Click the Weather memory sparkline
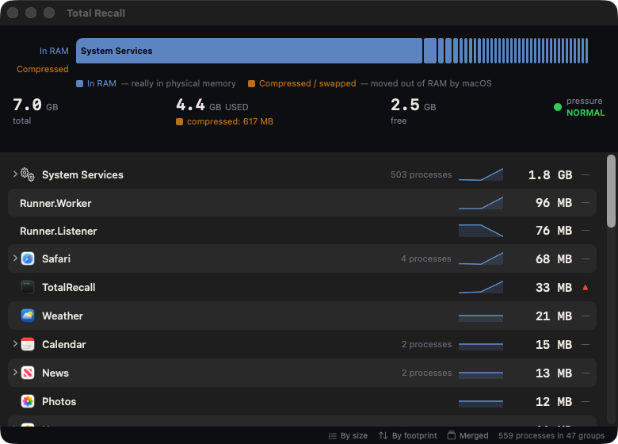Image resolution: width=618 pixels, height=444 pixels. tap(481, 316)
